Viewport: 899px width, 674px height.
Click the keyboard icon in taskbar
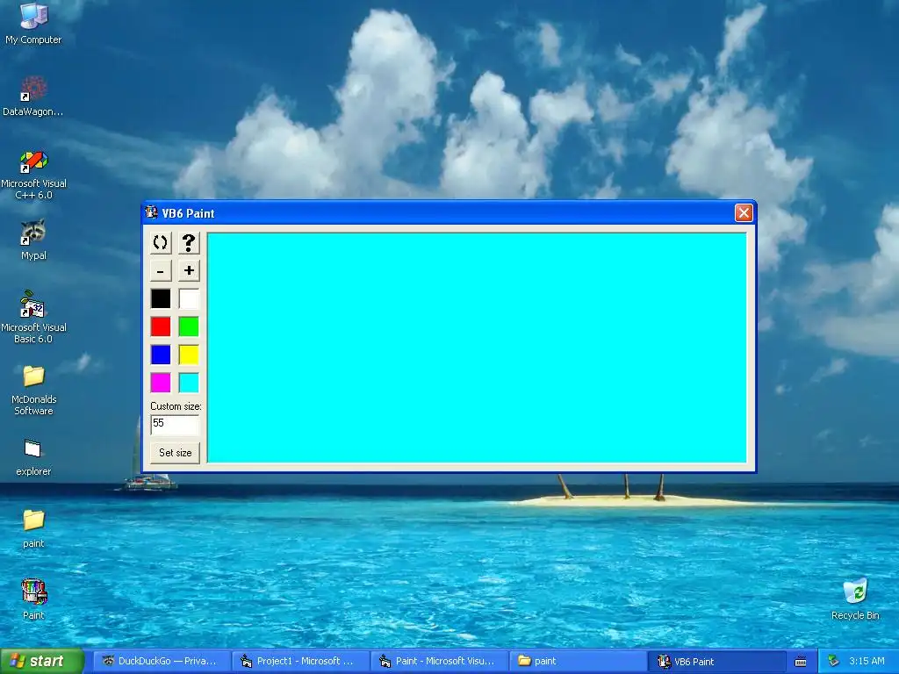click(x=801, y=662)
